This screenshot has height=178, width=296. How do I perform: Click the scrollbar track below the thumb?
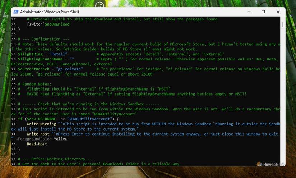(x=283, y=95)
